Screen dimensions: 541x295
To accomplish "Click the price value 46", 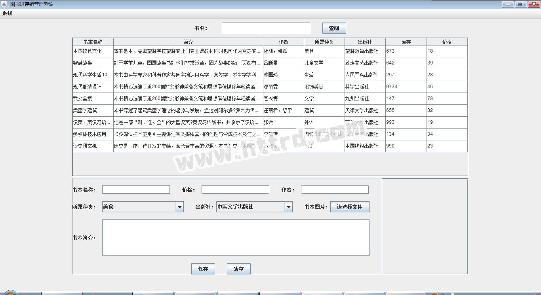I will click(x=447, y=87).
